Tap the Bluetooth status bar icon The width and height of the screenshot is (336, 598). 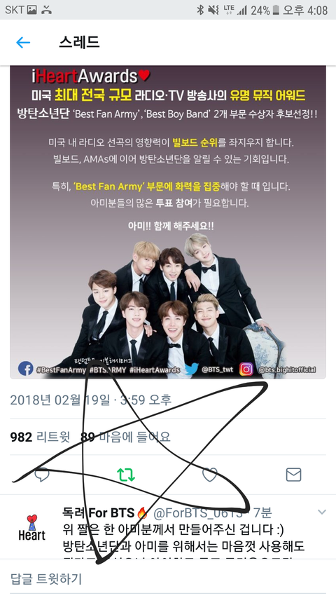200,10
